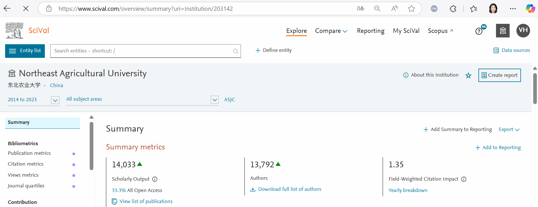Viewport: 538px width, 207px height.
Task: Click the help question mark icon
Action: pyautogui.click(x=479, y=31)
